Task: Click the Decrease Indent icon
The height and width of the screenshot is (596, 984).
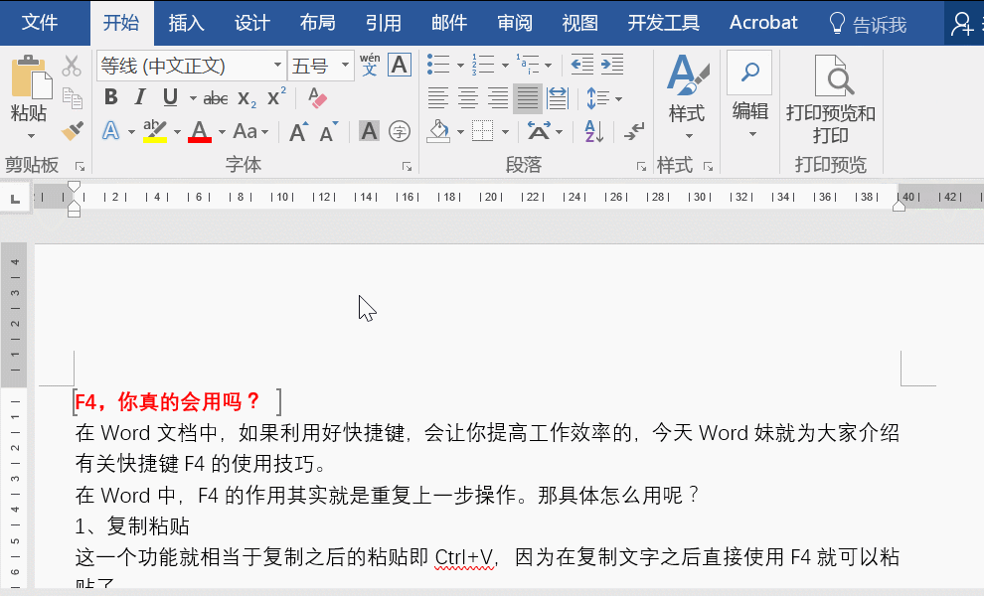Action: coord(581,65)
